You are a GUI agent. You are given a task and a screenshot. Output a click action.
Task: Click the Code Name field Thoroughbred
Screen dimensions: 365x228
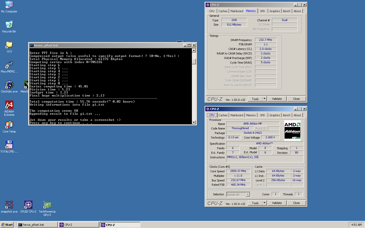(x=240, y=128)
